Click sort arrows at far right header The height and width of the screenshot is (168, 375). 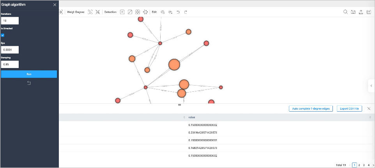coord(370,117)
